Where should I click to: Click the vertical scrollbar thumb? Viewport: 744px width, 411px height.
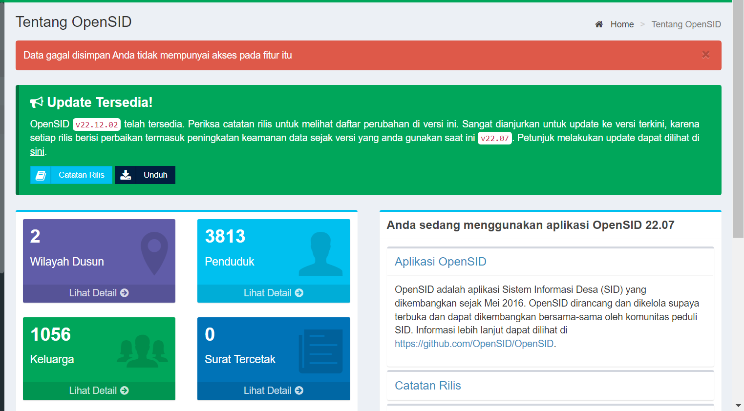738,119
